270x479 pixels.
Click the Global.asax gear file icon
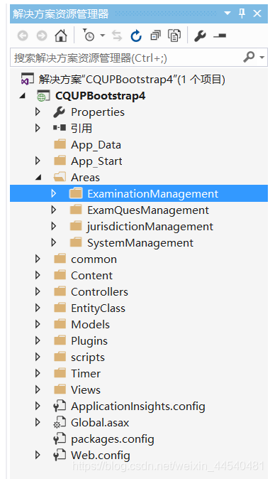coord(60,423)
